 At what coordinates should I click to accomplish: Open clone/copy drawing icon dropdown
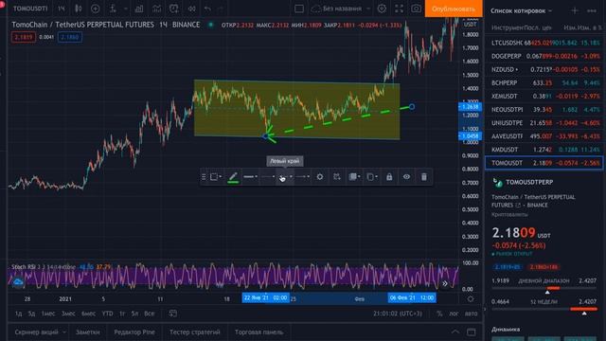click(x=372, y=177)
